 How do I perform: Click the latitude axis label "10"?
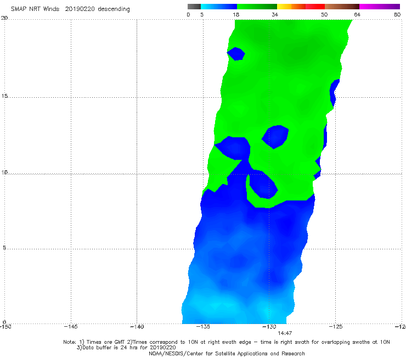(4, 172)
